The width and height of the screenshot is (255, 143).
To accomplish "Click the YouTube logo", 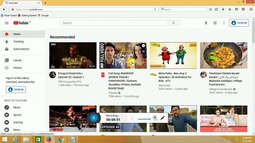I will (21, 23).
